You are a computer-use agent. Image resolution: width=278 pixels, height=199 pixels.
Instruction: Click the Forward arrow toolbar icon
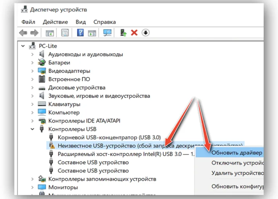34,33
